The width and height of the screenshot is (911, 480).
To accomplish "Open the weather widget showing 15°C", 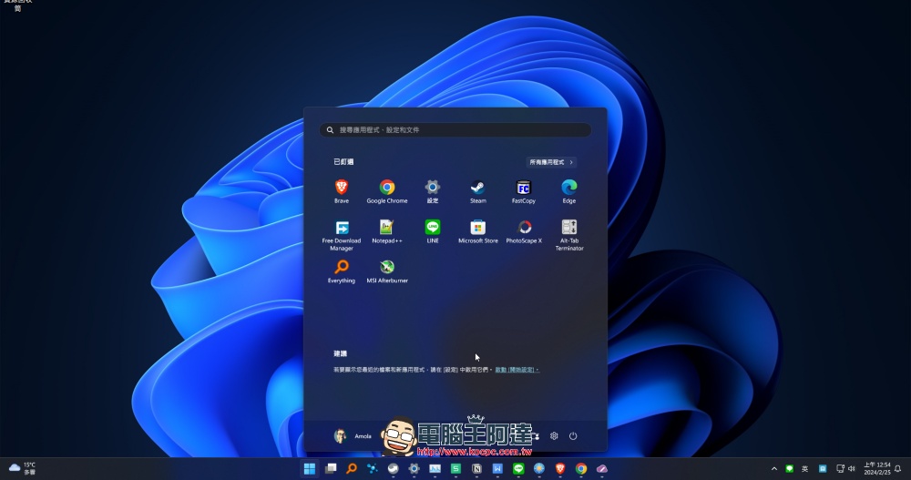I will tap(22, 468).
